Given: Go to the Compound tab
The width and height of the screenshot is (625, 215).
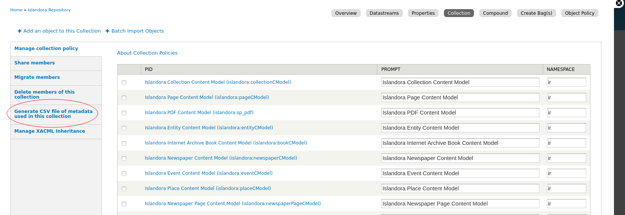Looking at the screenshot, I should tap(495, 13).
